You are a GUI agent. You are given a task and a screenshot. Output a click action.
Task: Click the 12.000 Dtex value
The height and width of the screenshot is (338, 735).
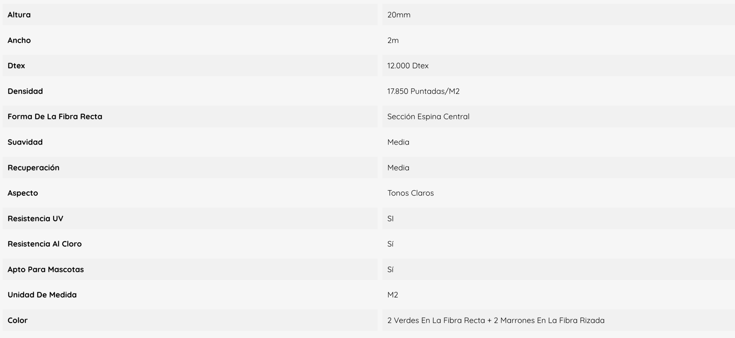click(x=408, y=66)
